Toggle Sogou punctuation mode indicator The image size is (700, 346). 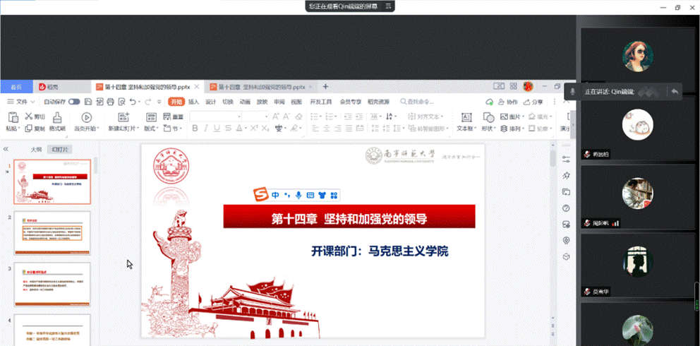(287, 195)
